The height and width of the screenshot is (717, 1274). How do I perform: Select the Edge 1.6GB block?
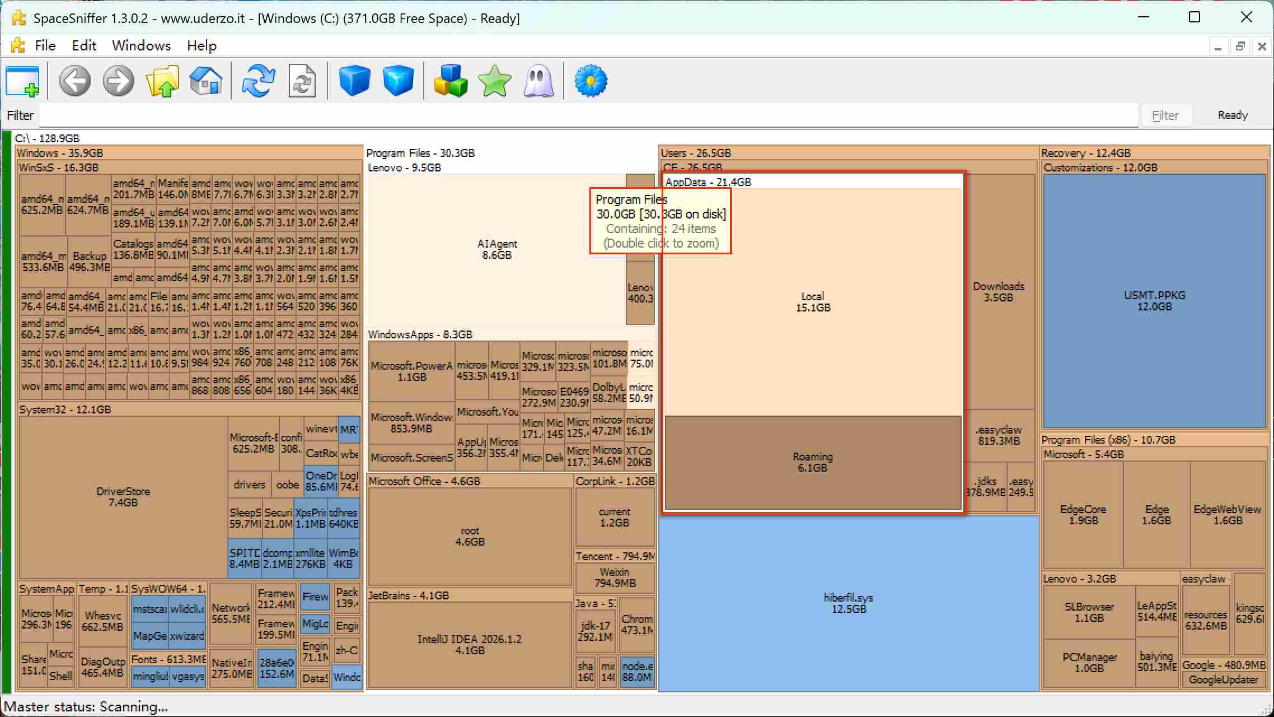click(x=1156, y=515)
